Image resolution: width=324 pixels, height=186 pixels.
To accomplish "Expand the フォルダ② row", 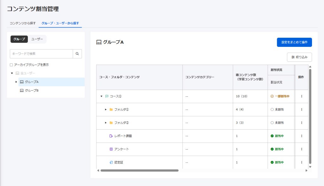I will (x=106, y=123).
